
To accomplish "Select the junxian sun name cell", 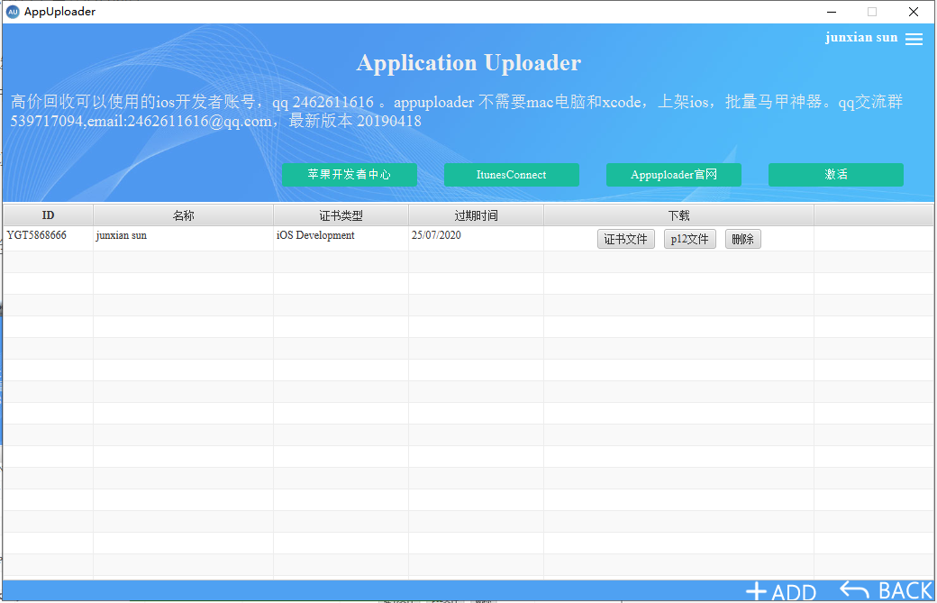I will point(184,239).
